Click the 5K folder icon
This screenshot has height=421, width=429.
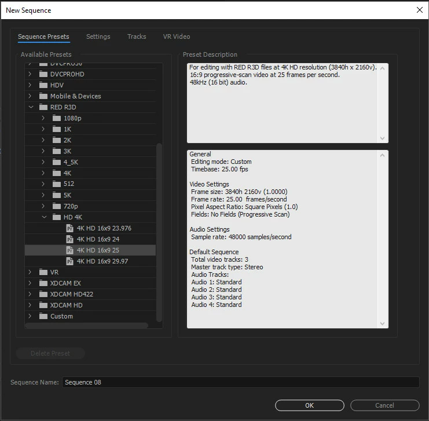click(57, 195)
